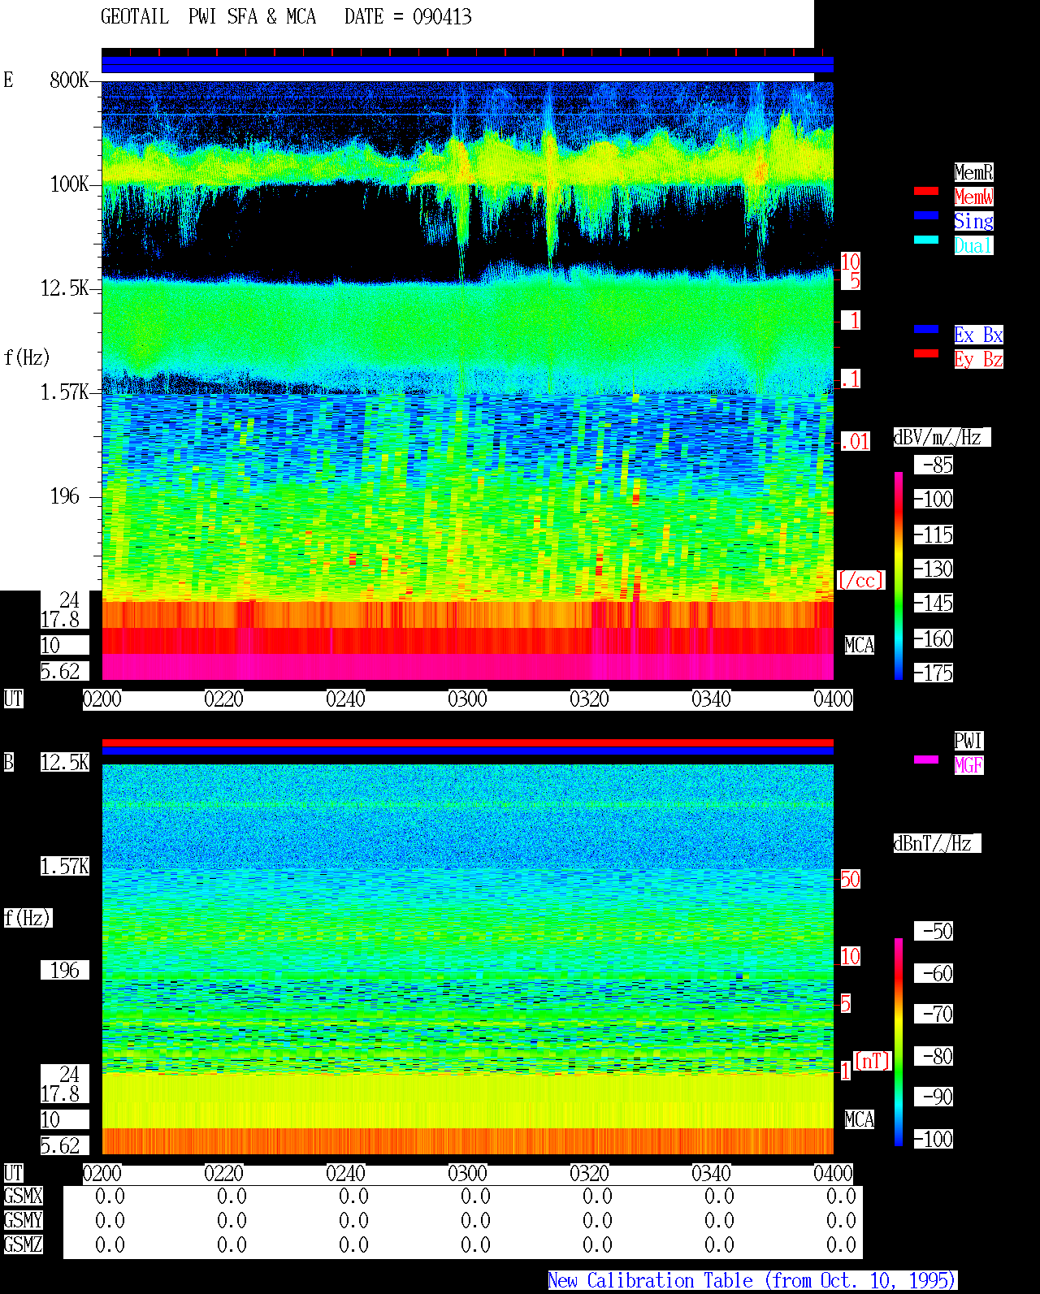Click the dBV/m/√Hz color scale bar
This screenshot has width=1040, height=1294.
pyautogui.click(x=899, y=576)
